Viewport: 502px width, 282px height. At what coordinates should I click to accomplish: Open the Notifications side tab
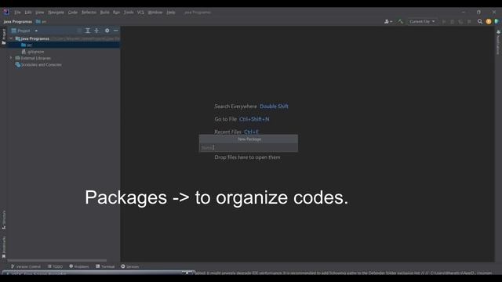click(498, 42)
